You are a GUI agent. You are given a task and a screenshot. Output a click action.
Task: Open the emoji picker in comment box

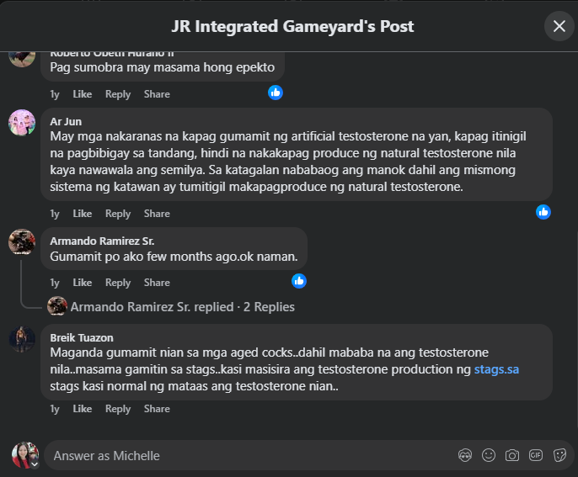[x=488, y=455]
